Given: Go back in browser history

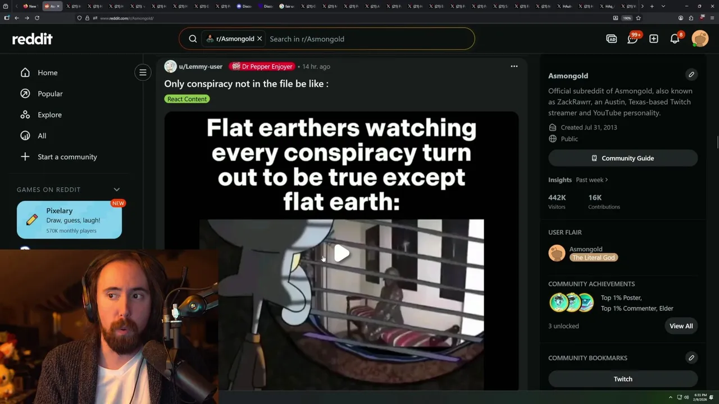Looking at the screenshot, I should tap(17, 18).
